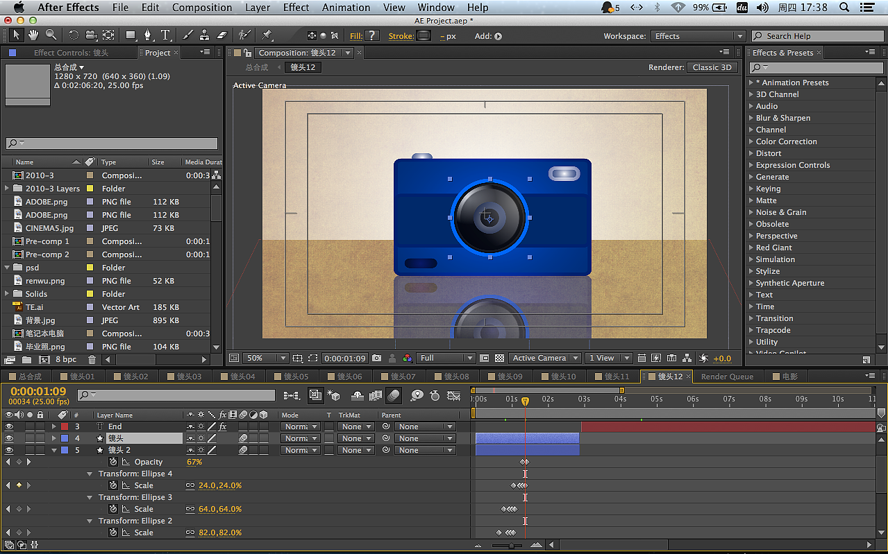The height and width of the screenshot is (554, 888).
Task: Open the Graph Editor
Action: tap(454, 395)
